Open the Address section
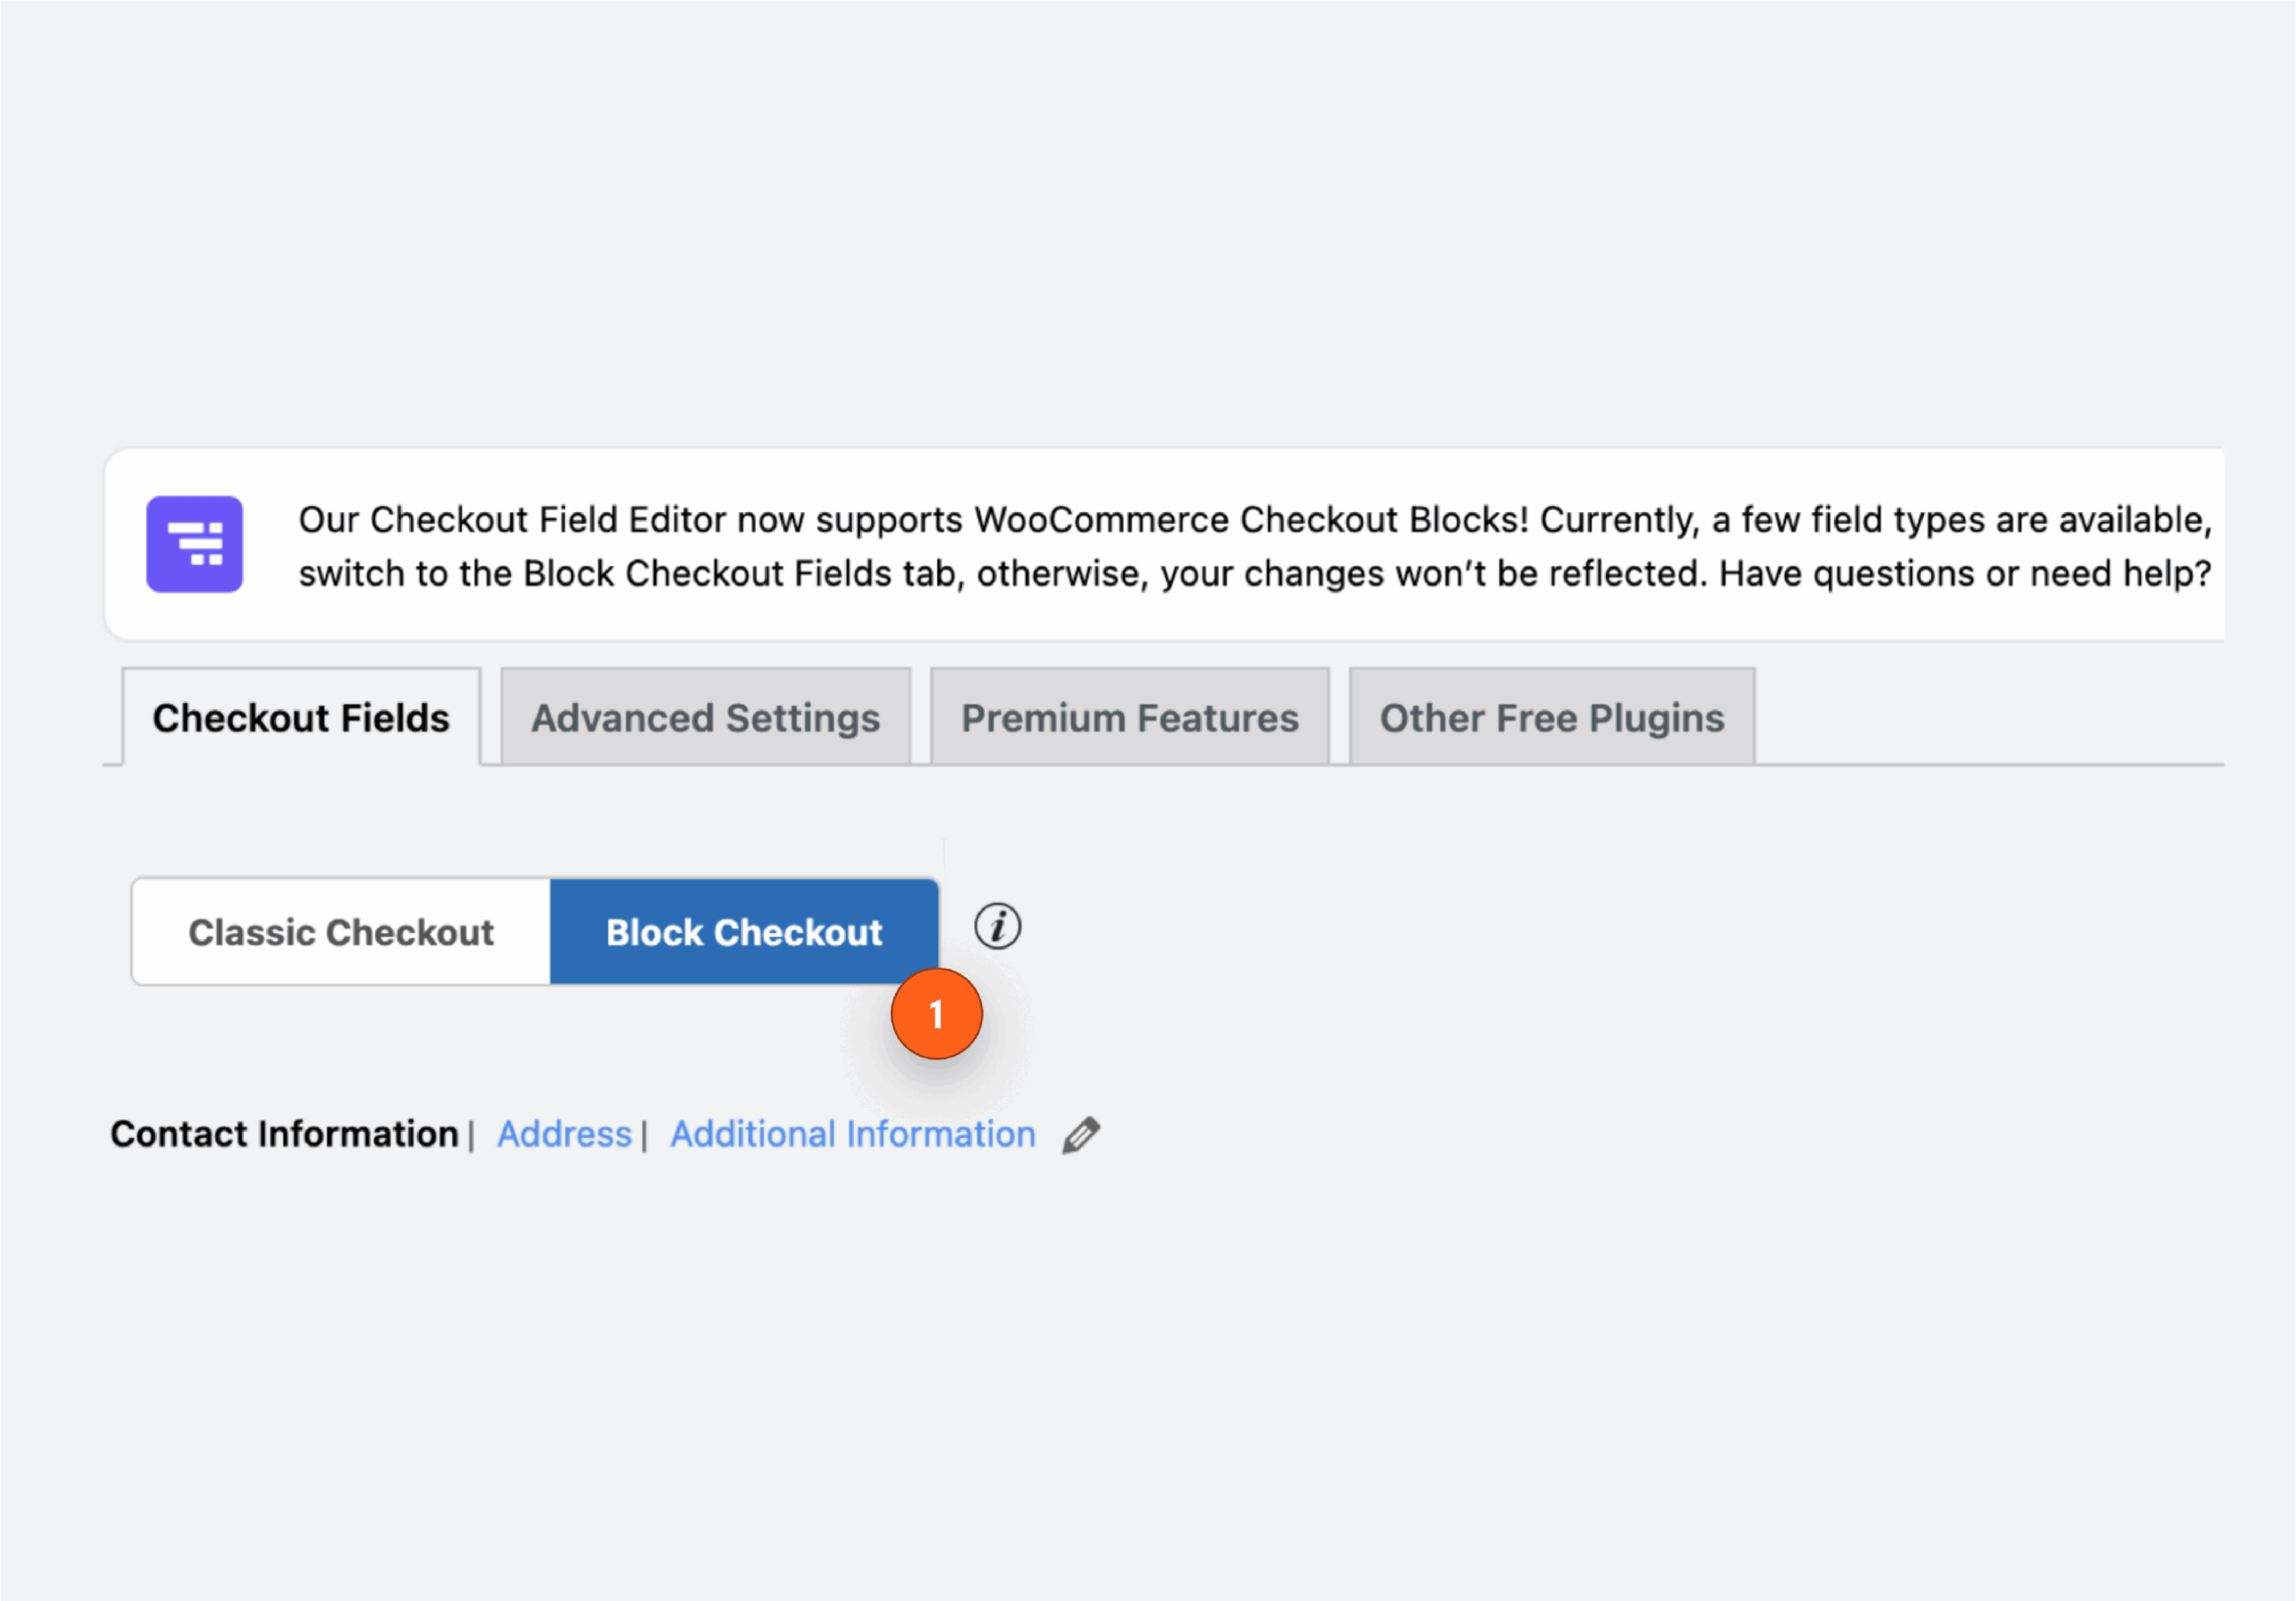Image resolution: width=2296 pixels, height=1601 pixels. pos(564,1133)
